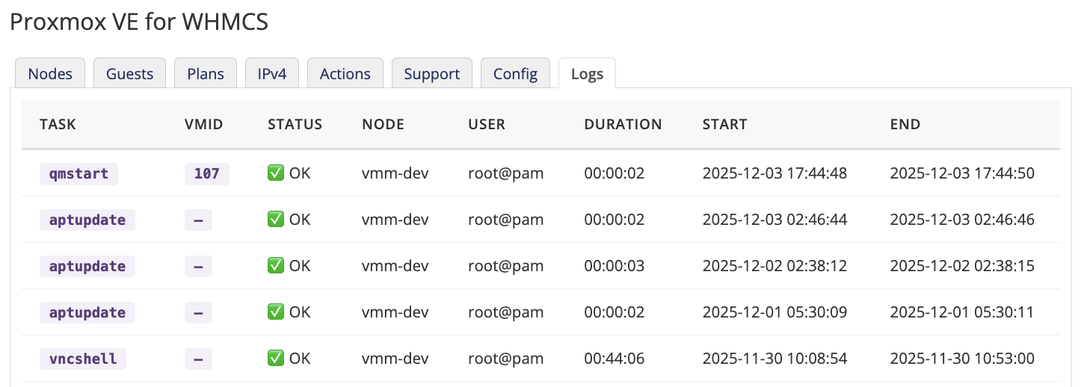1084x387 pixels.
Task: Go to the IPv4 tab
Action: 272,74
